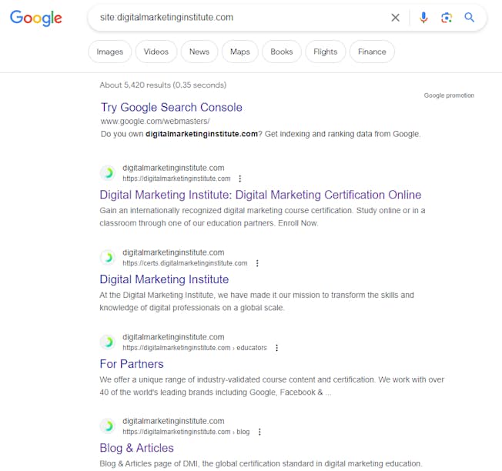Open three-dot menu for certs result
The height and width of the screenshot is (471, 502).
pyautogui.click(x=257, y=263)
